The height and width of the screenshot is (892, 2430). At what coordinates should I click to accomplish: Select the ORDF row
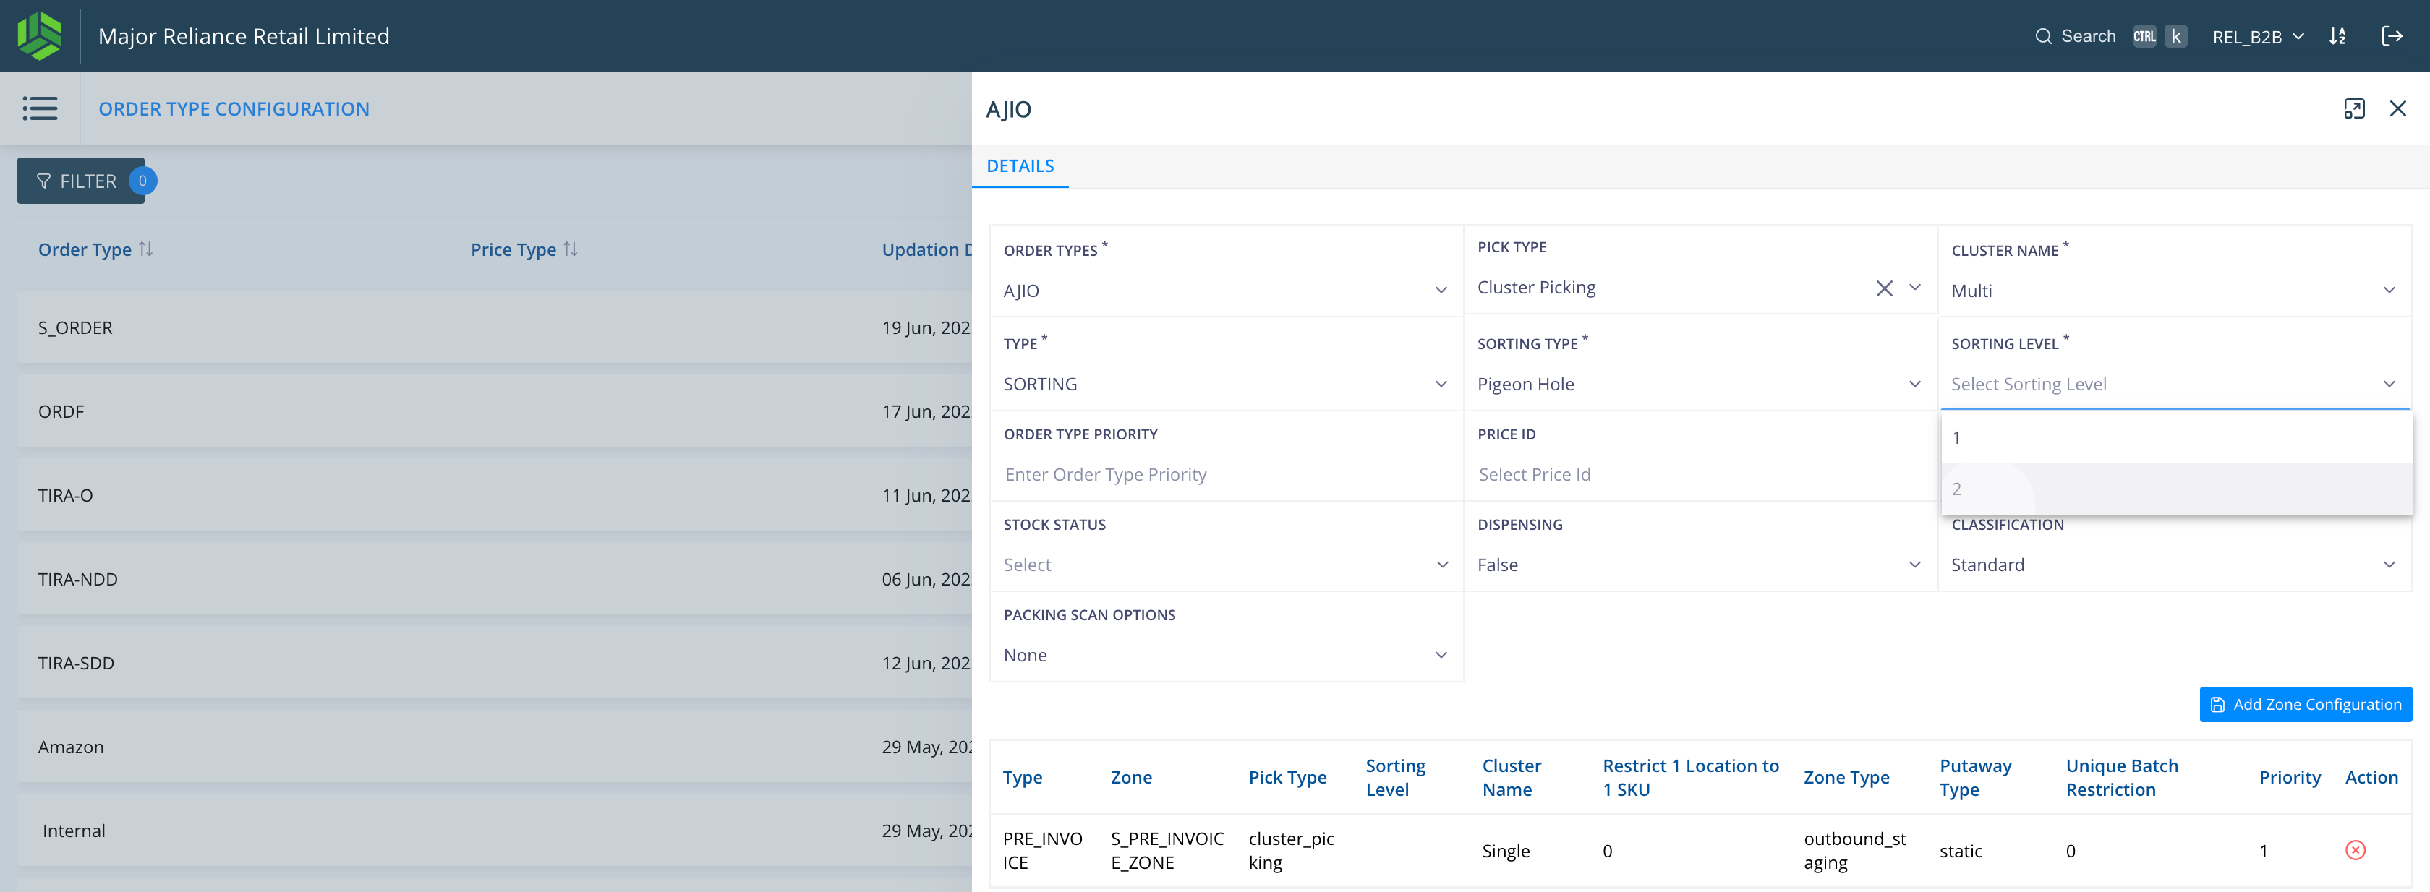(494, 411)
